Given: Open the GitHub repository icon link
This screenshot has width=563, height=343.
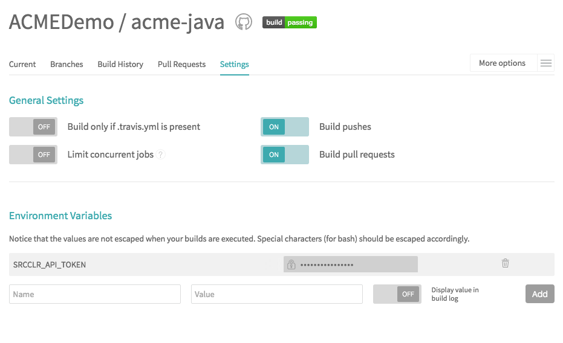Looking at the screenshot, I should 244,22.
